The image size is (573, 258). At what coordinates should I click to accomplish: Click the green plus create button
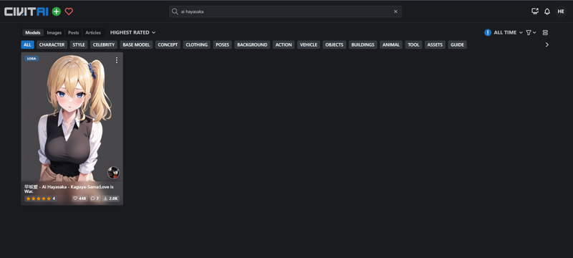(57, 11)
